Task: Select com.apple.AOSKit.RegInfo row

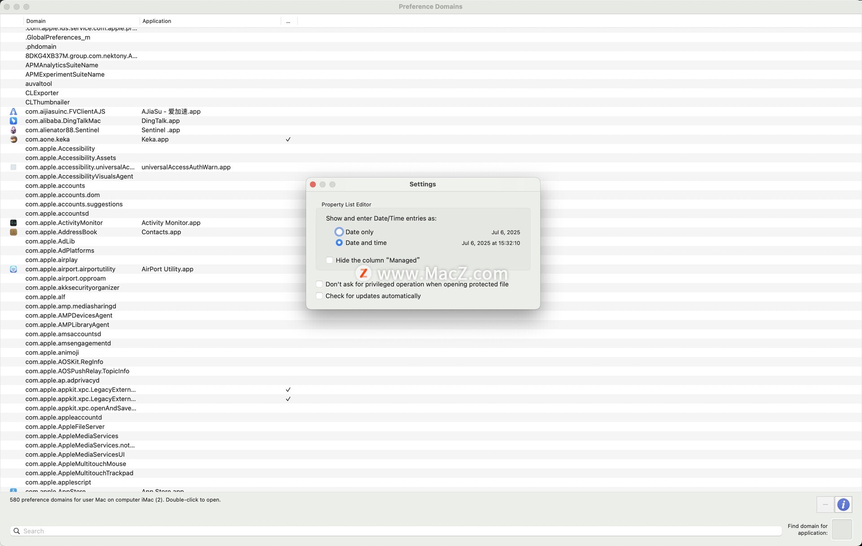Action: [x=431, y=362]
